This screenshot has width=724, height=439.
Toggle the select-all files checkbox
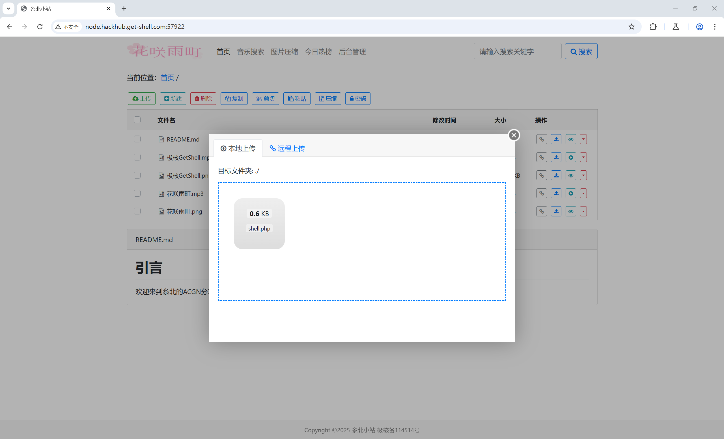point(137,120)
